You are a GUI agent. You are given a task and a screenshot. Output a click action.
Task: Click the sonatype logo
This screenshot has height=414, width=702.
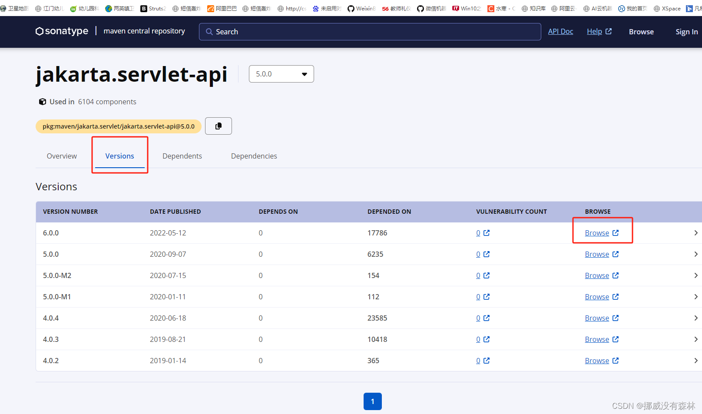coord(62,31)
